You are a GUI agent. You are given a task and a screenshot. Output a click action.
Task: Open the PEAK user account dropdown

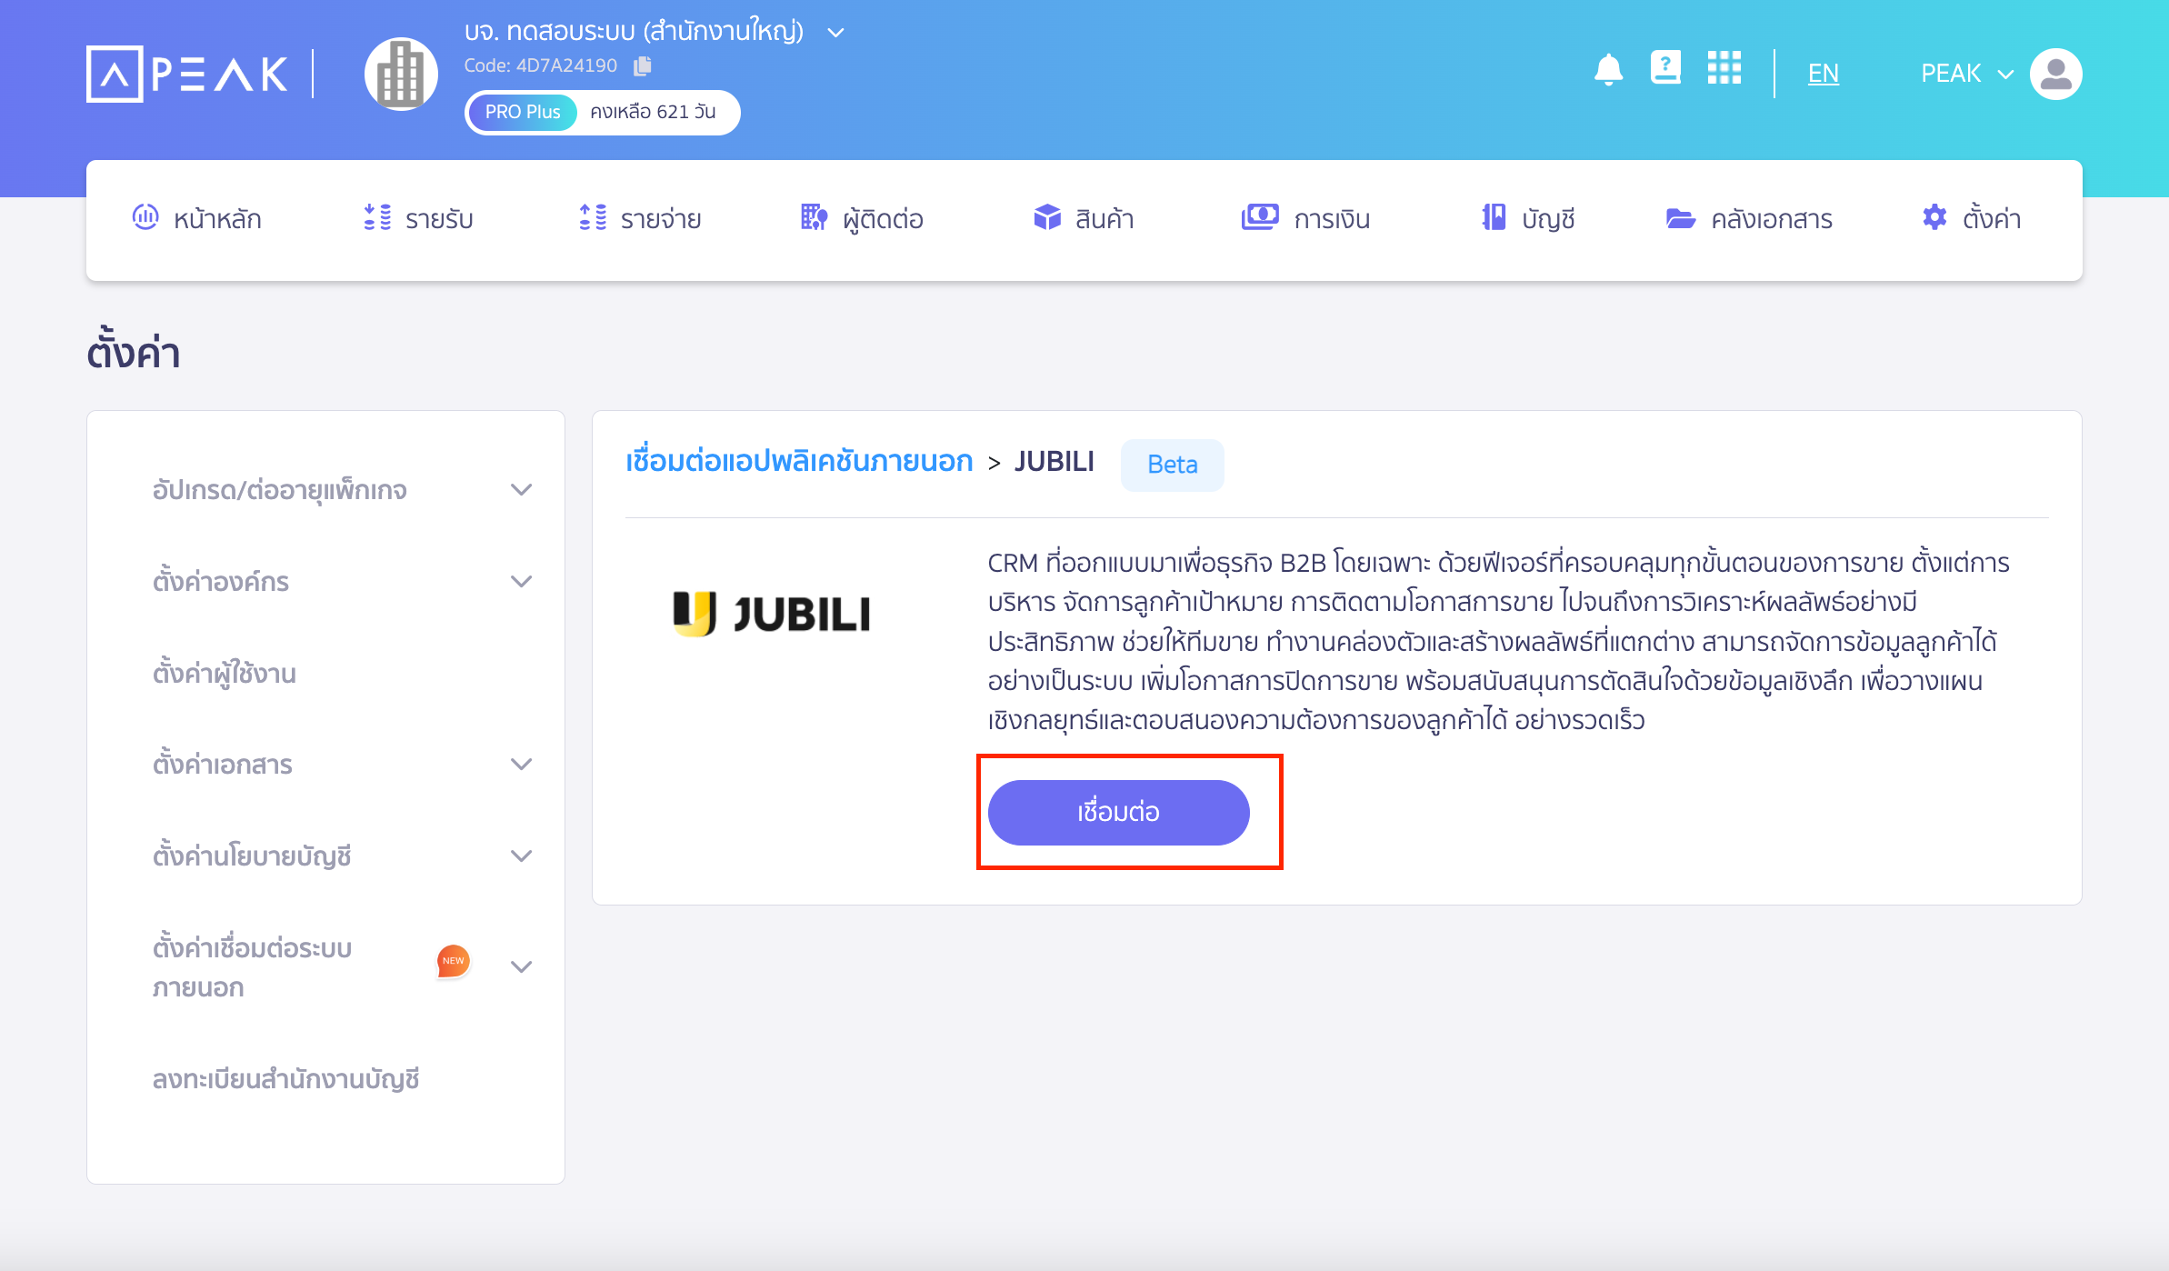click(1967, 74)
